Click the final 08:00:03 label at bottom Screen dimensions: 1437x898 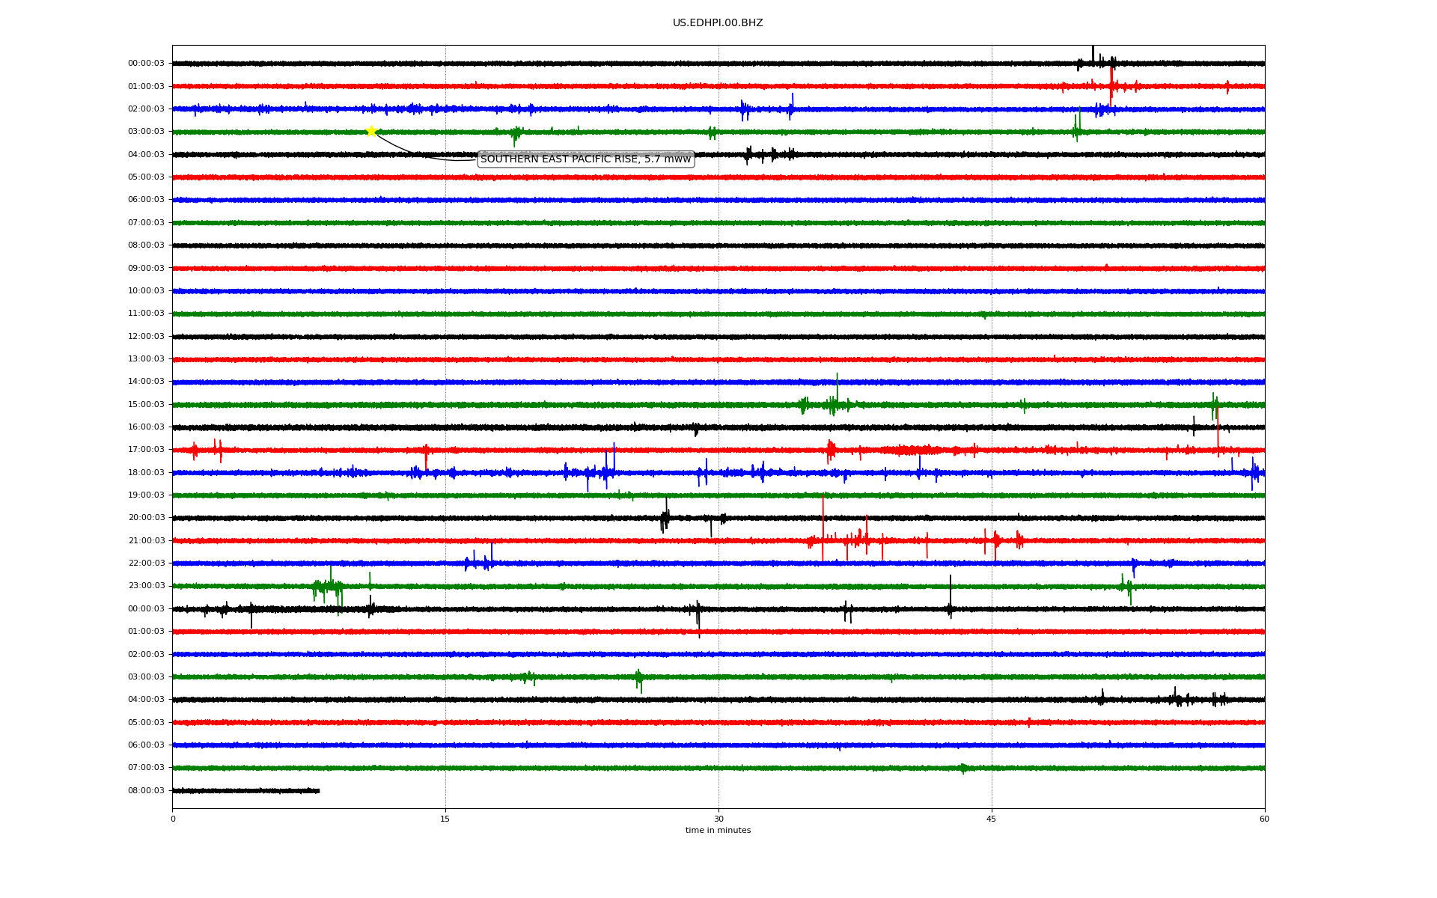click(146, 790)
